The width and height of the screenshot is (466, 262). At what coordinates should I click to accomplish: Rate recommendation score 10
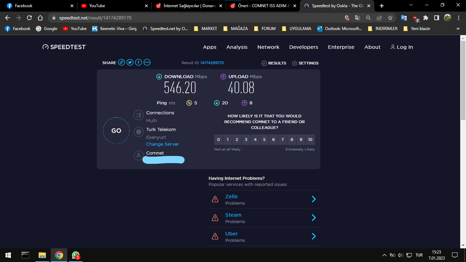[x=310, y=140]
